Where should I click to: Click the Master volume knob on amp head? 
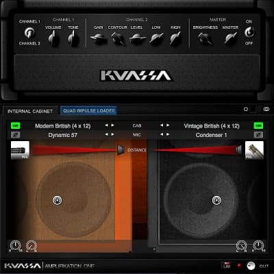point(231,38)
